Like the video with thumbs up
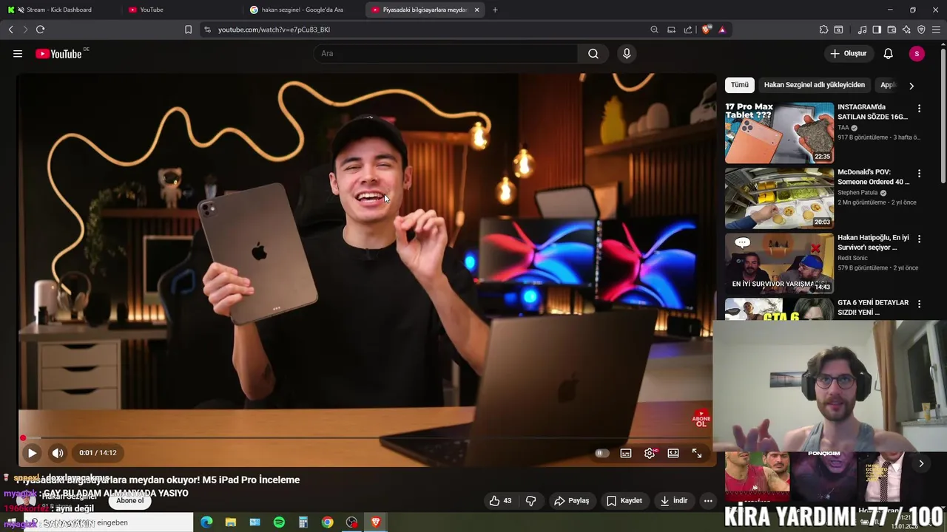Viewport: 947px width, 532px height. pyautogui.click(x=500, y=500)
